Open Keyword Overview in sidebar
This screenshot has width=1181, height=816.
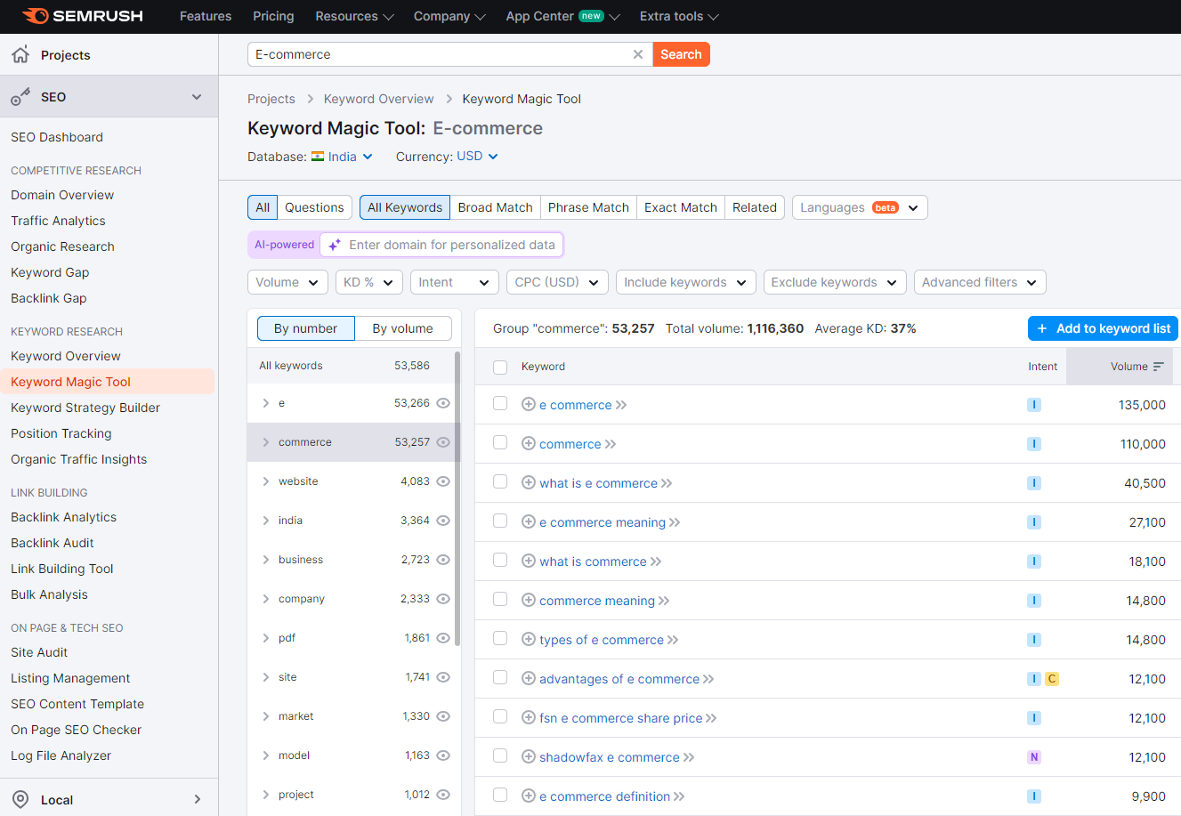coord(66,356)
